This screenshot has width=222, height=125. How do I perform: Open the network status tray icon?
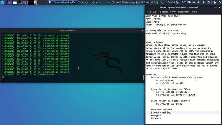pos(194,2)
